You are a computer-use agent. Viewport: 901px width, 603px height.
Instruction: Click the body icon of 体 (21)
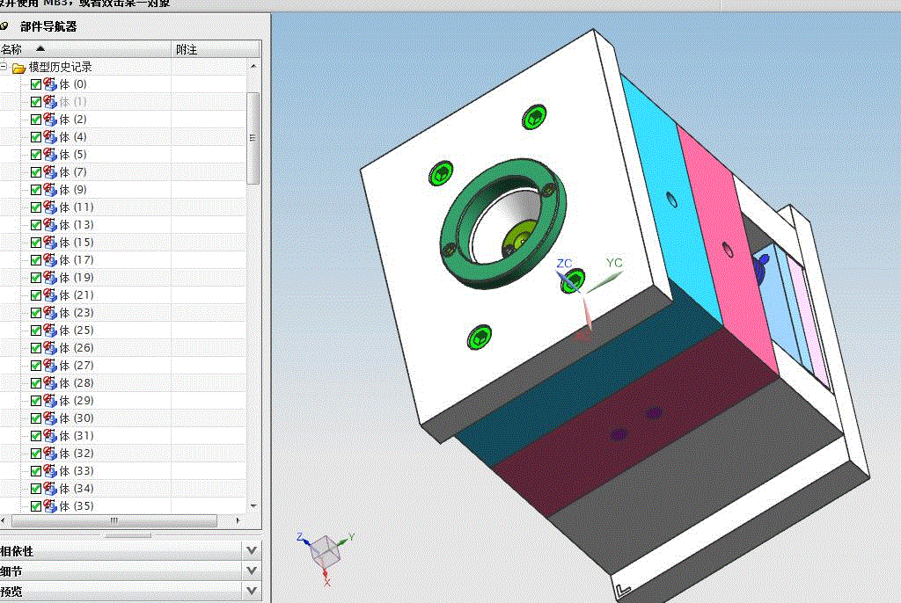pos(50,295)
